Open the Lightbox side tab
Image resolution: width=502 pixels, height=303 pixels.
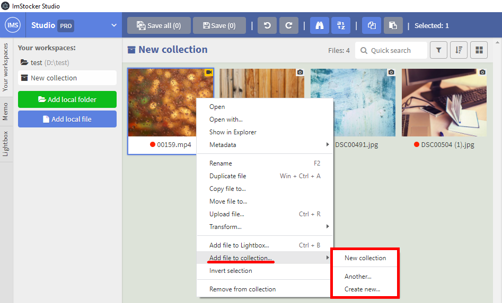pyautogui.click(x=5, y=144)
